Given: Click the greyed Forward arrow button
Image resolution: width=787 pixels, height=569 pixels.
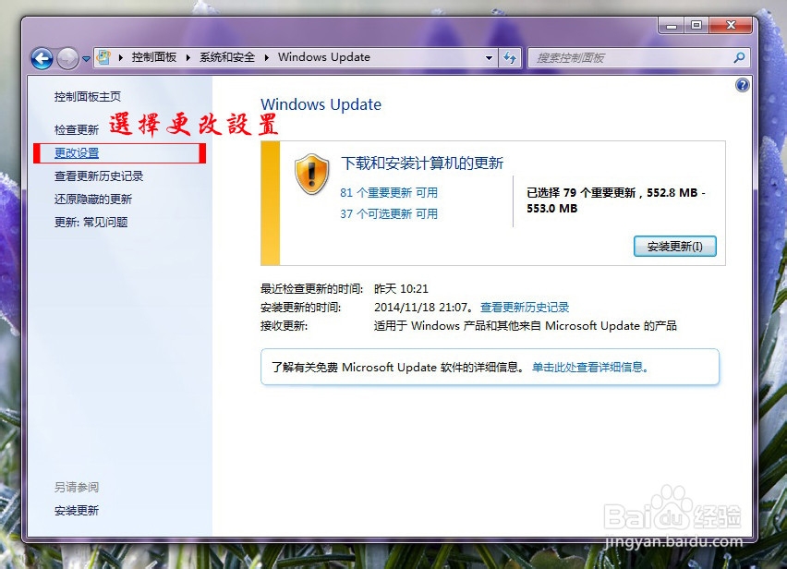Looking at the screenshot, I should [x=67, y=59].
